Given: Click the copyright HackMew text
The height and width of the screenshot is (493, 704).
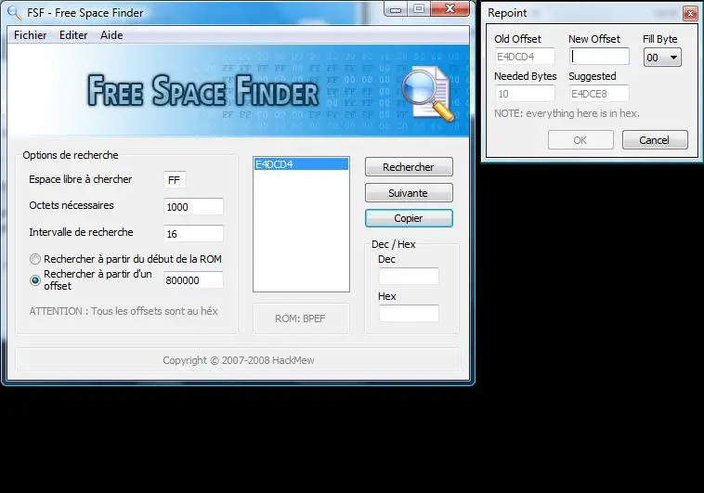Looking at the screenshot, I should [239, 360].
